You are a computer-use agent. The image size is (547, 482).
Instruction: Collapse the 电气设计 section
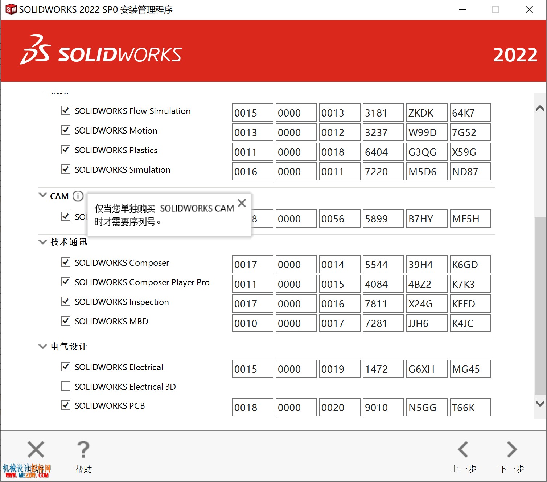coord(43,346)
